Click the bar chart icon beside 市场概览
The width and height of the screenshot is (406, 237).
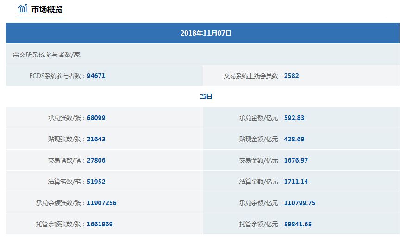point(23,8)
